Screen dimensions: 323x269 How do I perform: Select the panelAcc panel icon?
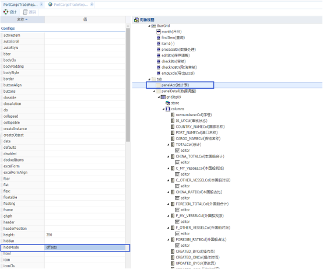pos(158,85)
